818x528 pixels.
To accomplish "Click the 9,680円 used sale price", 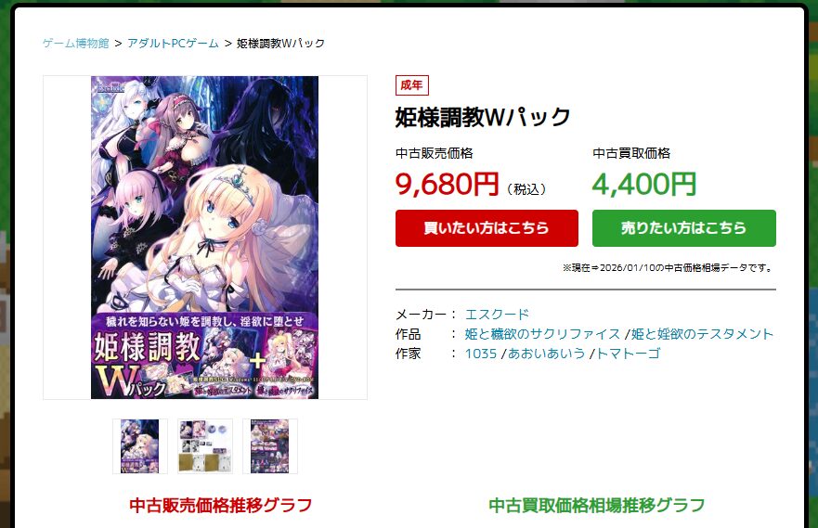I will (448, 184).
